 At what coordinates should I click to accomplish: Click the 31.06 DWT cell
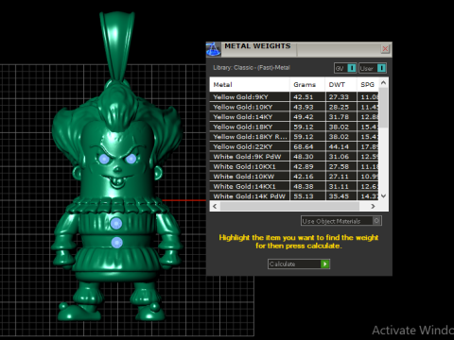click(340, 157)
